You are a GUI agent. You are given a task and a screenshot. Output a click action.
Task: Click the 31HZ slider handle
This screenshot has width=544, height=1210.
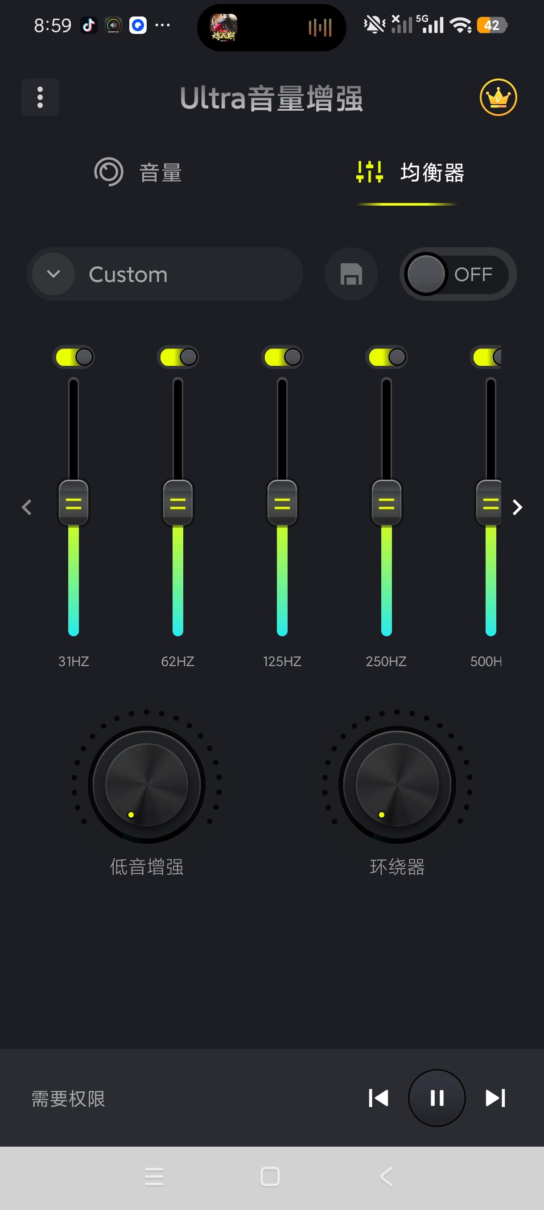(x=74, y=503)
